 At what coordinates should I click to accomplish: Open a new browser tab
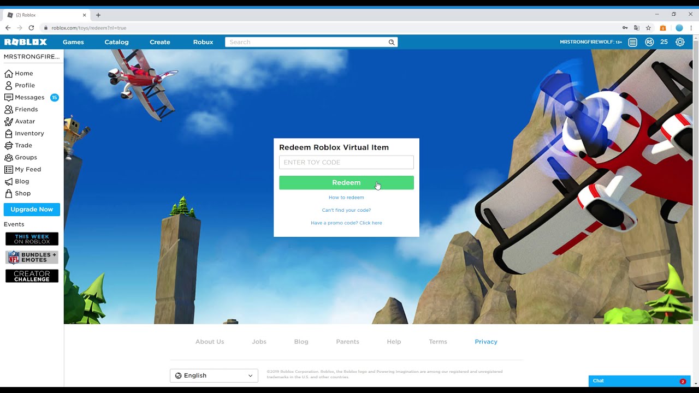tap(98, 15)
